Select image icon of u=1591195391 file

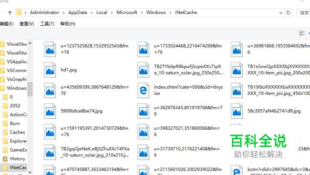[50, 132]
